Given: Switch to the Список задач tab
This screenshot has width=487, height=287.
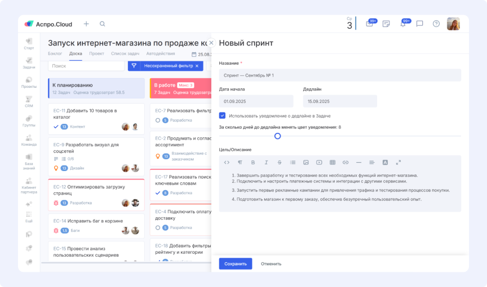Looking at the screenshot, I should pos(125,54).
